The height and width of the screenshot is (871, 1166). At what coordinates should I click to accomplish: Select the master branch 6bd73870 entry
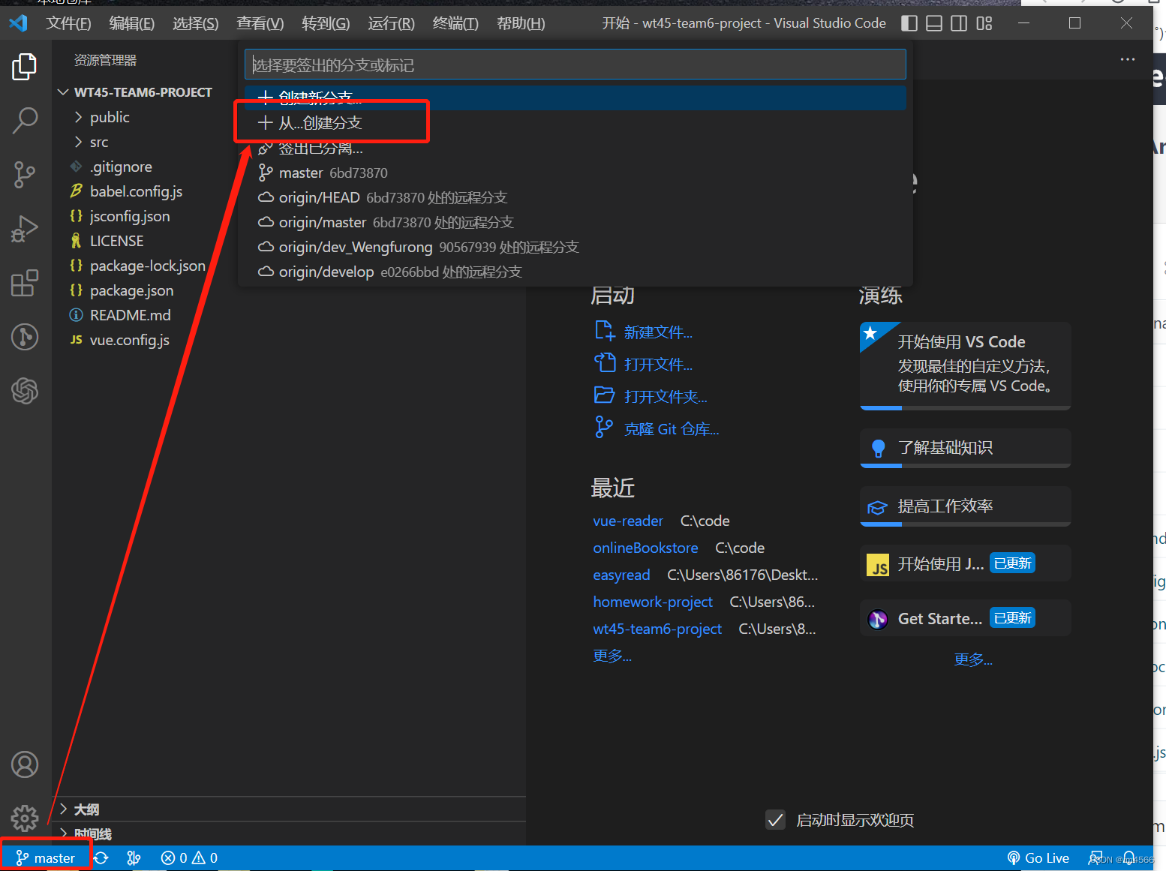pos(575,173)
